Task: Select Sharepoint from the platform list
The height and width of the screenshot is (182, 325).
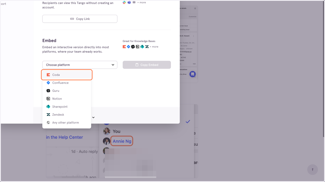Action: 67,107
